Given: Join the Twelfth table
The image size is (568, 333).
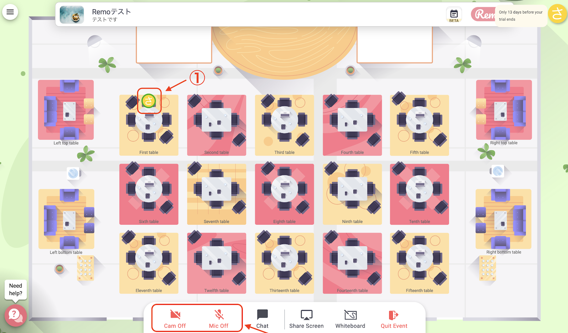Looking at the screenshot, I should pyautogui.click(x=217, y=263).
